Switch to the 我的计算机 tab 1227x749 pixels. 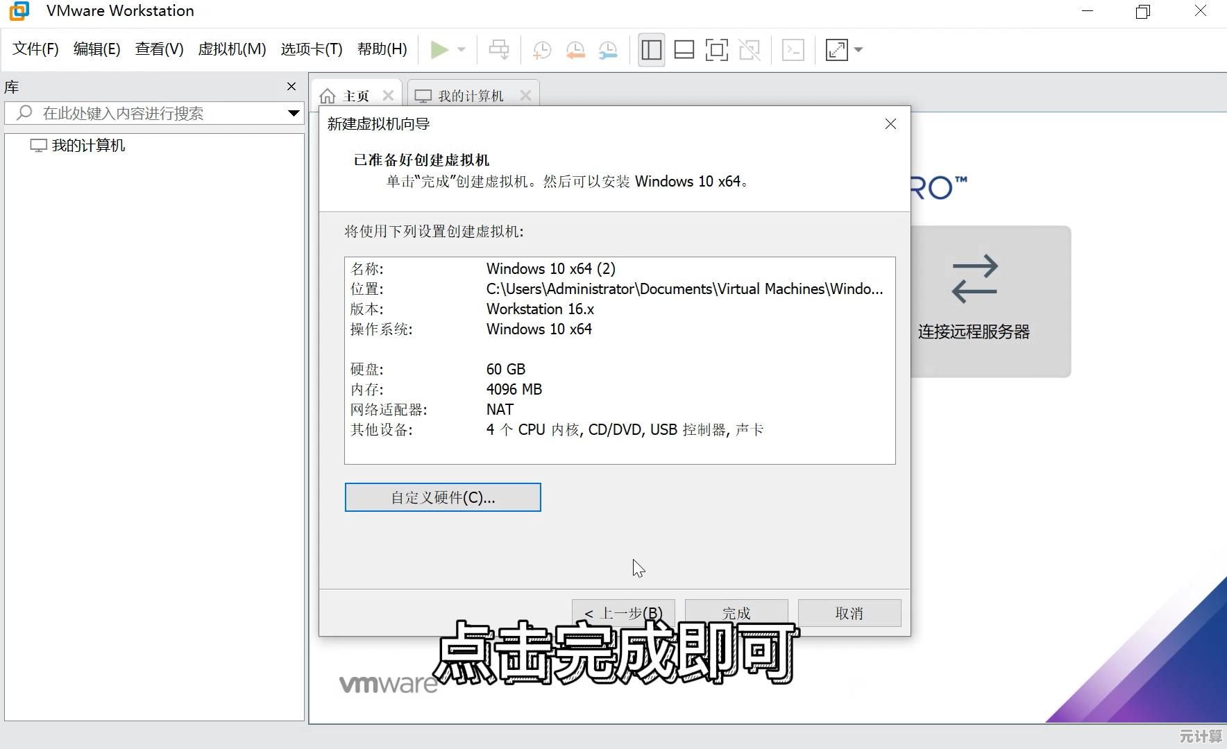point(471,96)
